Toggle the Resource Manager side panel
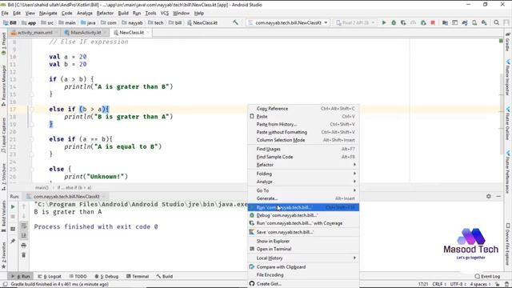Image resolution: width=512 pixels, height=288 pixels. 3,86
